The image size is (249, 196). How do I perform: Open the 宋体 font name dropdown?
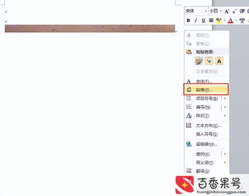click(206, 11)
